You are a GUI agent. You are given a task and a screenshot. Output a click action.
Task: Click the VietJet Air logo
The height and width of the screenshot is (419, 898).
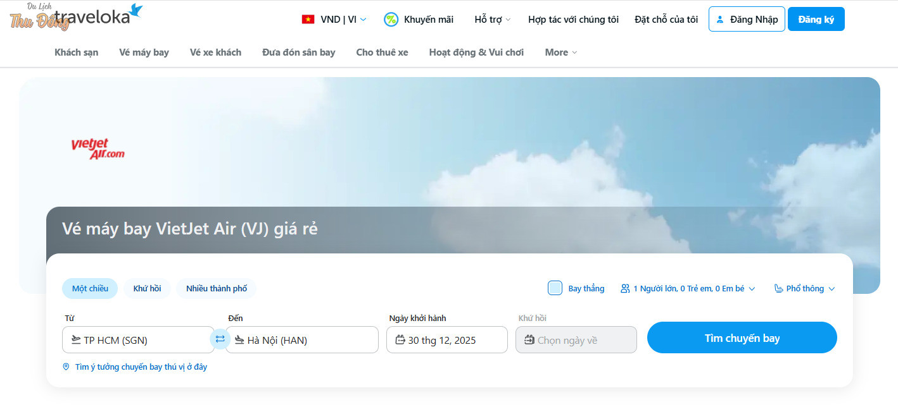point(98,149)
